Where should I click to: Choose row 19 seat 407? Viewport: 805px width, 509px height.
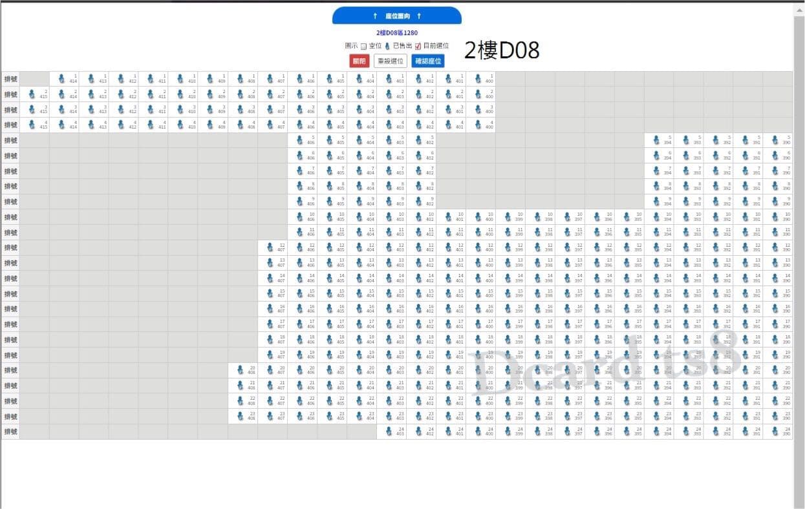[x=273, y=355]
